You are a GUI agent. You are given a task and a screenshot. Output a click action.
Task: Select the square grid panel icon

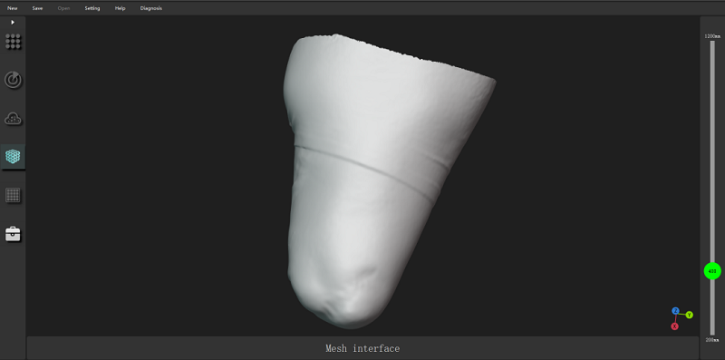click(13, 195)
